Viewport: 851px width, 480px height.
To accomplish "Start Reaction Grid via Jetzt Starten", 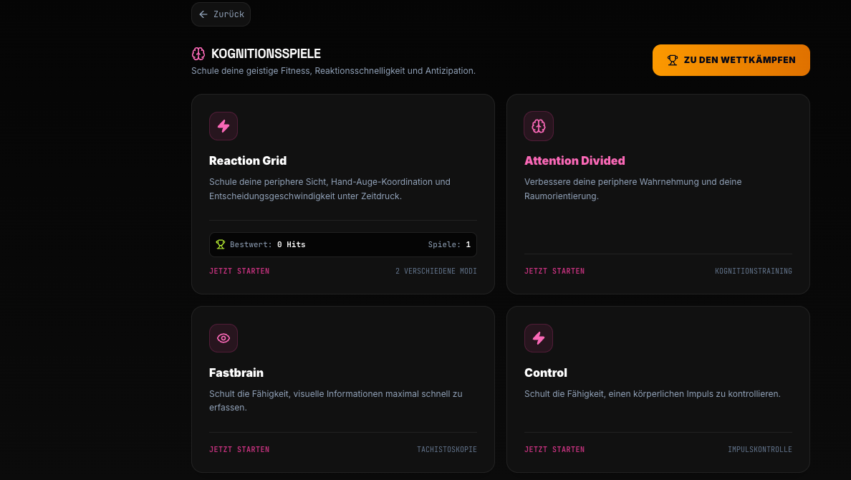I will 239,271.
